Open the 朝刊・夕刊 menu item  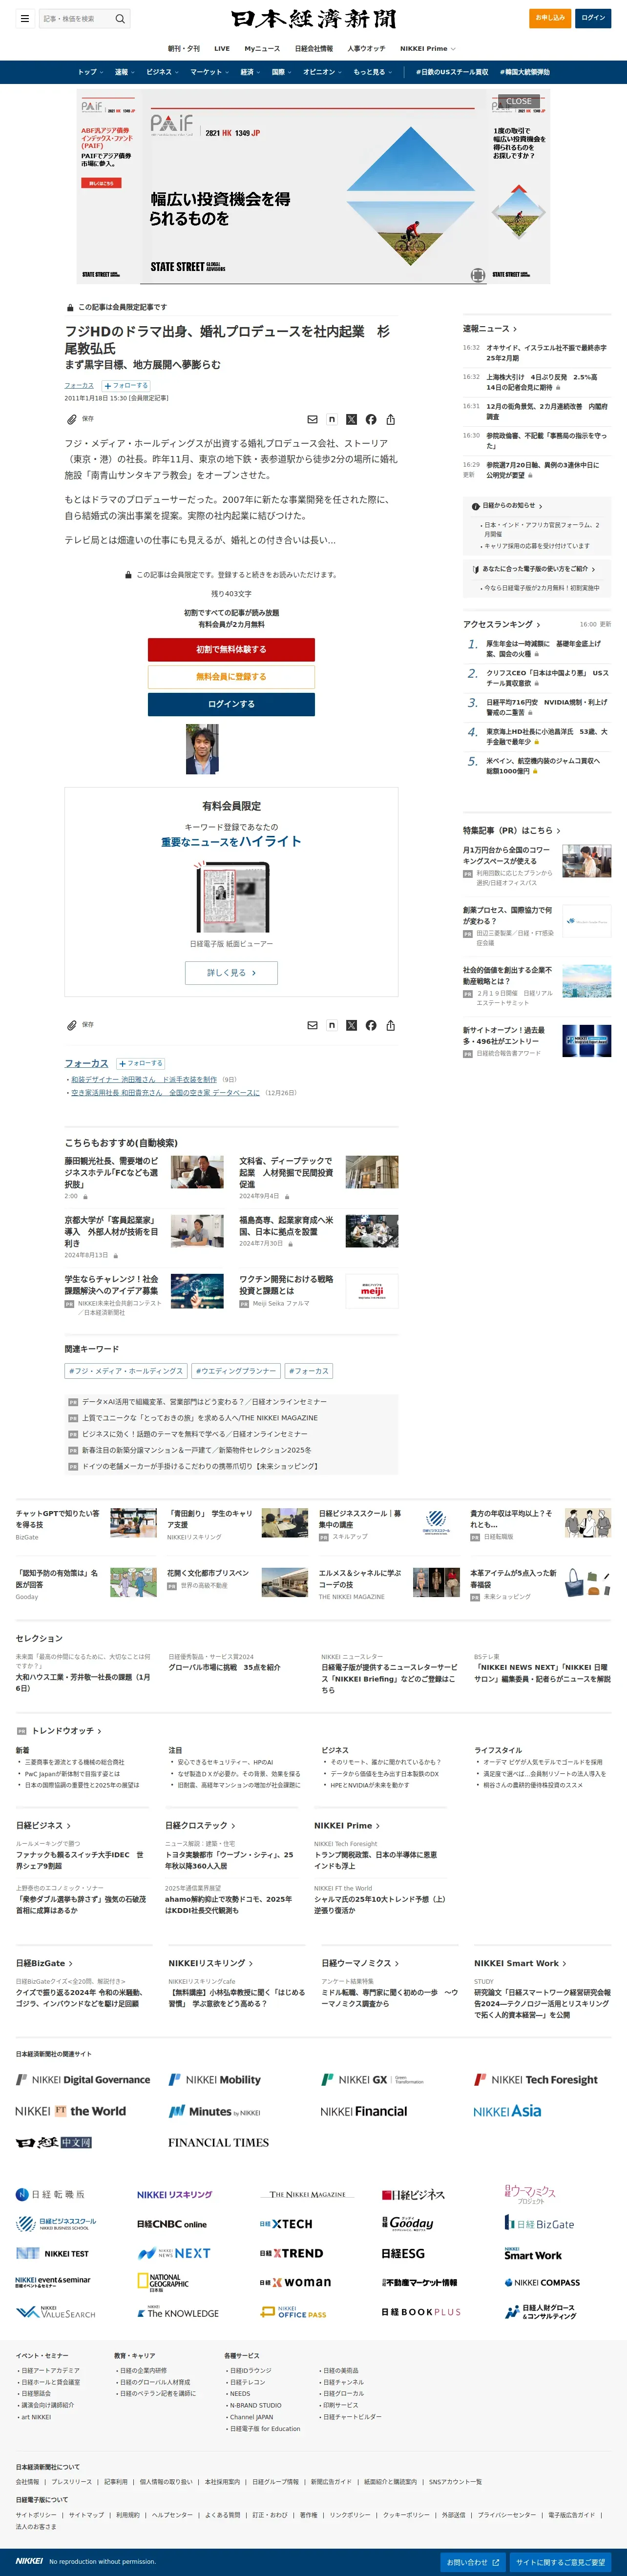click(184, 48)
